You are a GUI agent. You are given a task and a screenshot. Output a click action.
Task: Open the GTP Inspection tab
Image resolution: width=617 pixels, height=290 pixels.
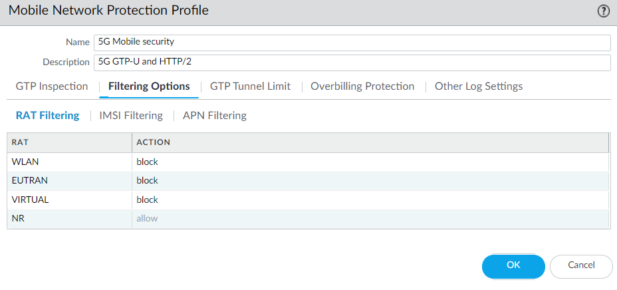tap(52, 86)
